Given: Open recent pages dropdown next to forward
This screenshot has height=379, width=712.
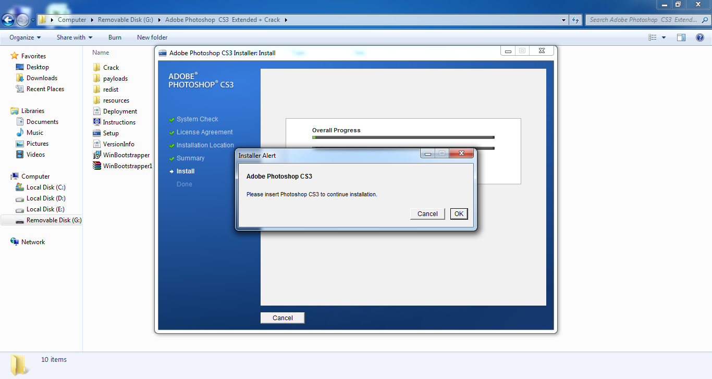Looking at the screenshot, I should point(33,20).
